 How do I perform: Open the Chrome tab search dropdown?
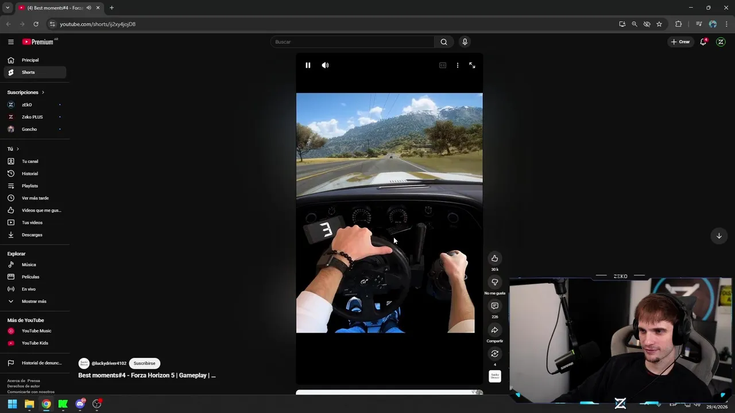point(7,7)
